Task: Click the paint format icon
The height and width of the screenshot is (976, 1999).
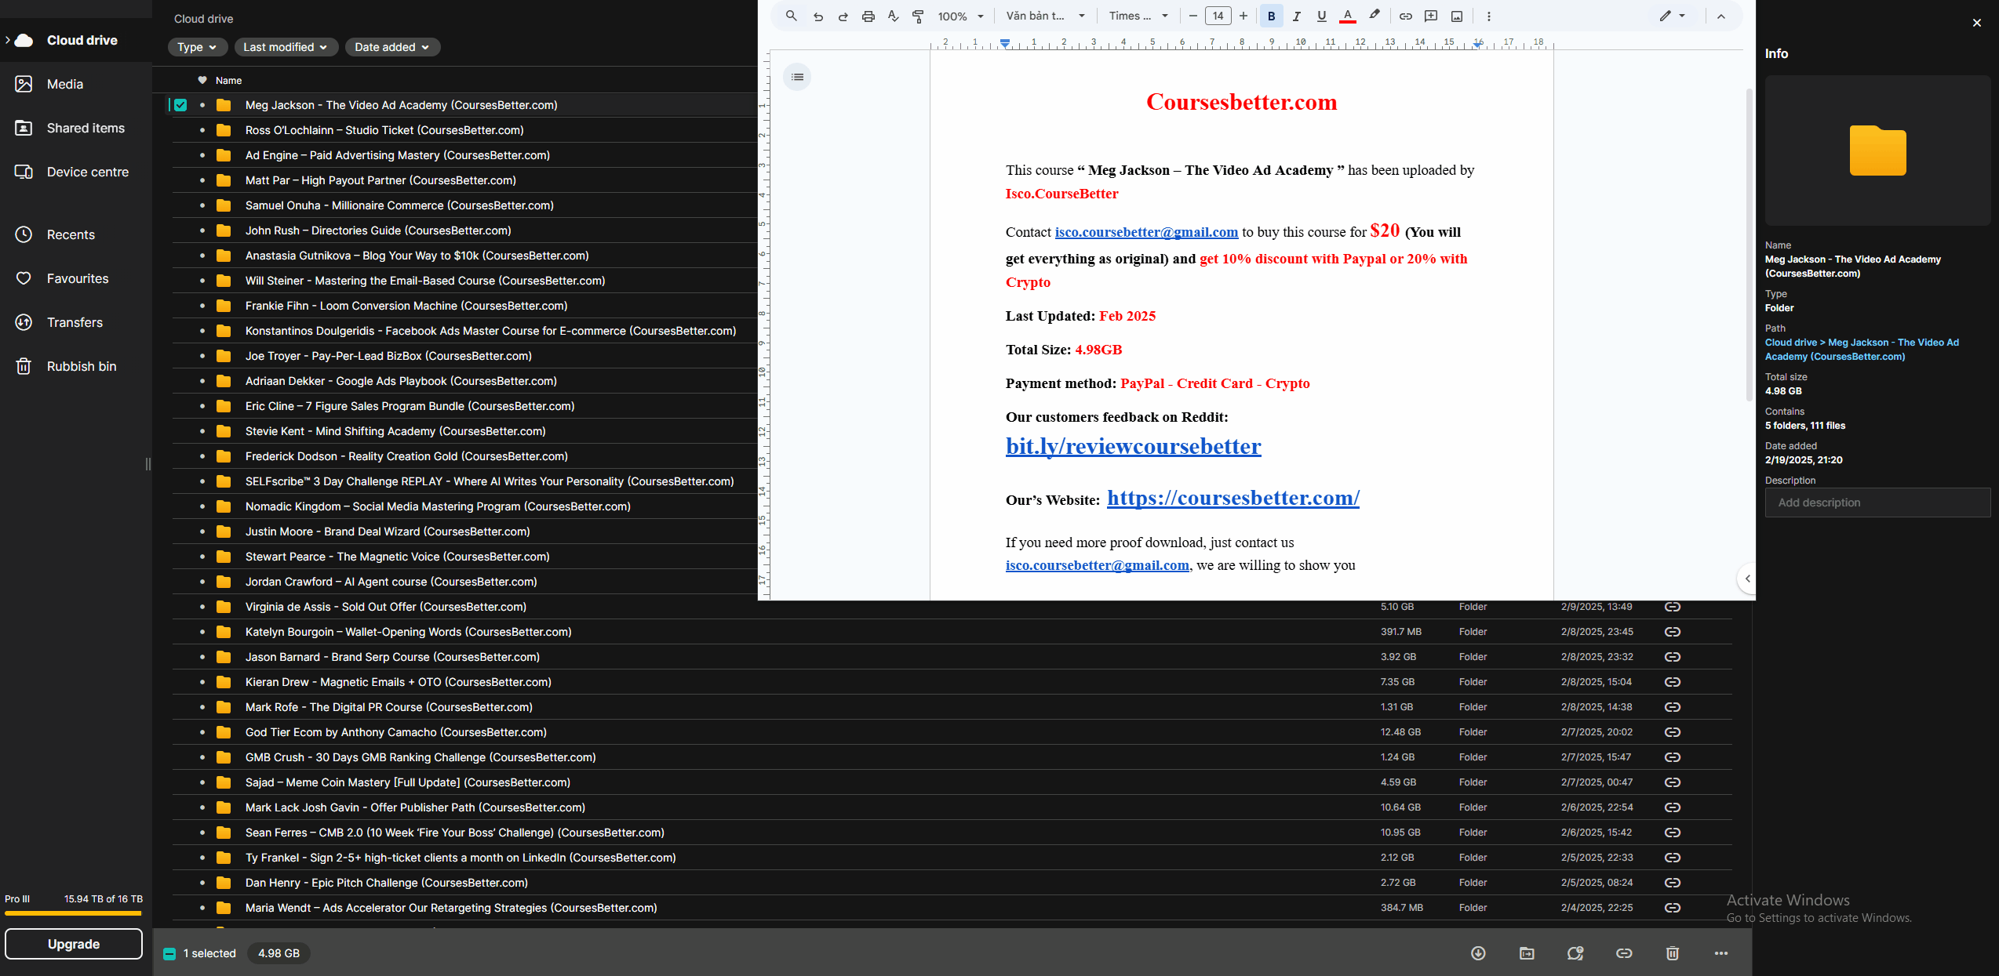Action: pyautogui.click(x=918, y=16)
